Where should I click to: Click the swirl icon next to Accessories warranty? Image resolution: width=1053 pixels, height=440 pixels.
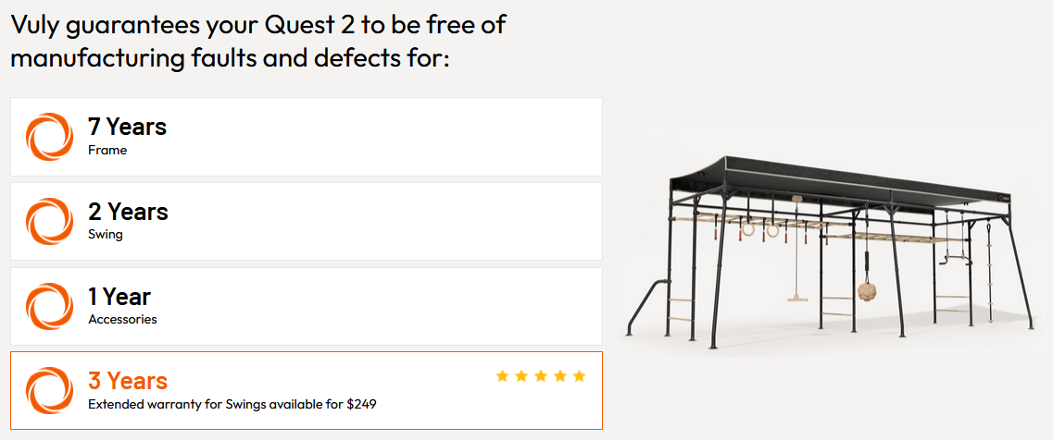[49, 306]
